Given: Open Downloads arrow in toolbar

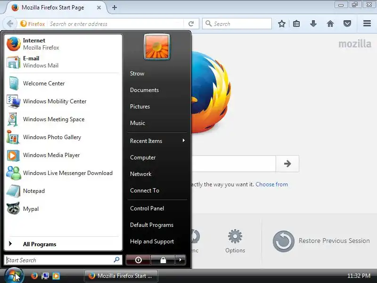Looking at the screenshot, I should (313, 24).
